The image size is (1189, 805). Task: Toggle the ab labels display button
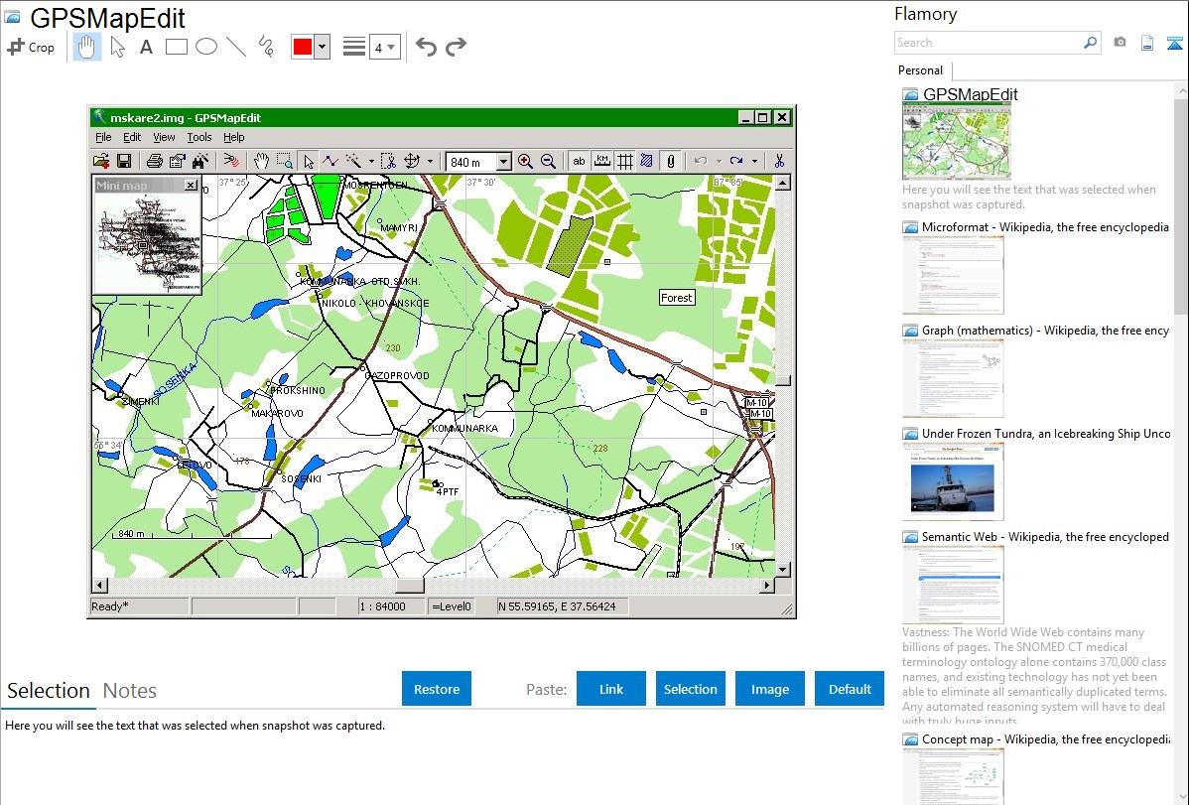tap(579, 161)
